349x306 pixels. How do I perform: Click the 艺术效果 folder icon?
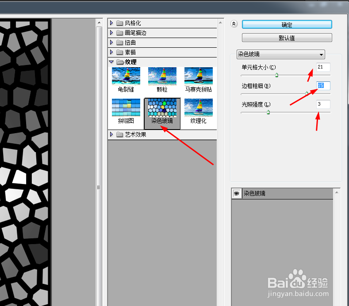point(119,134)
